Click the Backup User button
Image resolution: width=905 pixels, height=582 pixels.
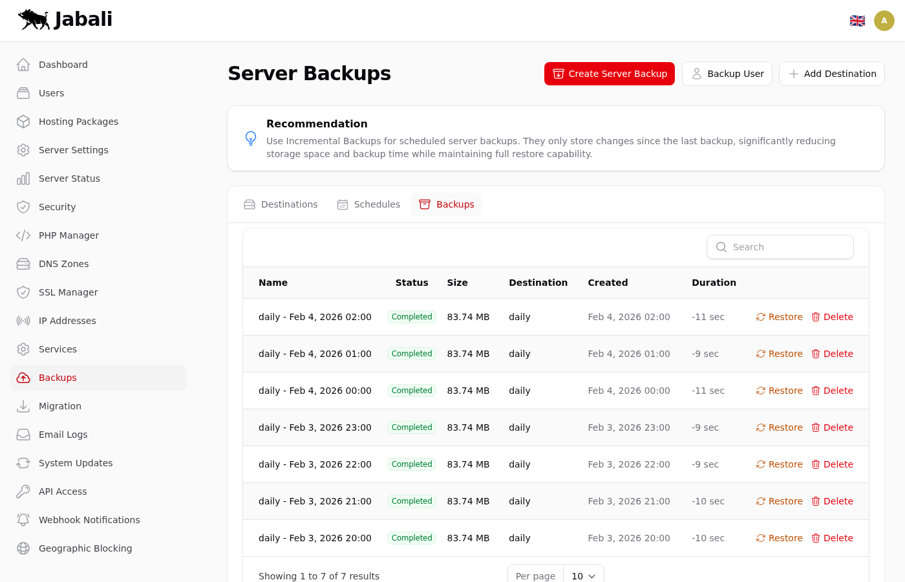[x=727, y=74]
